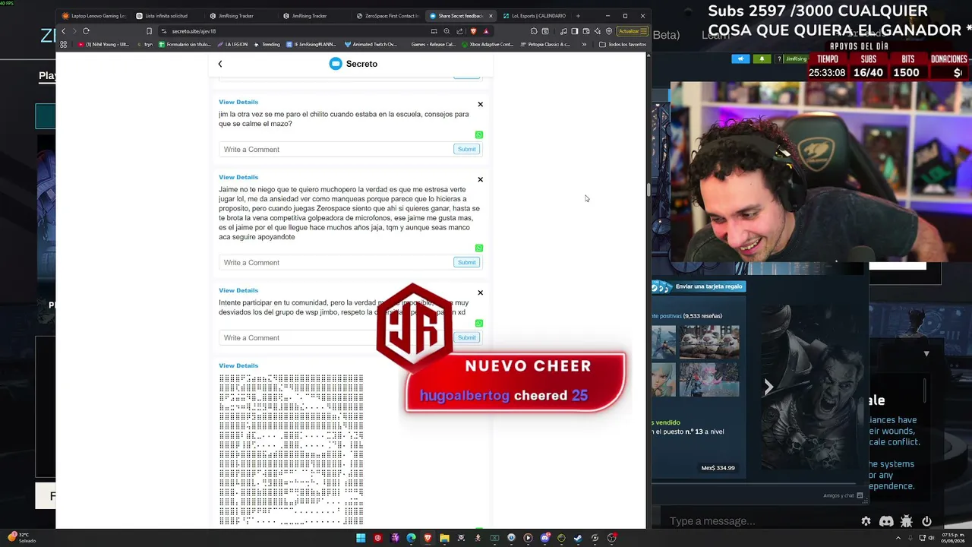Screen dimensions: 972x547
Task: View Details of the Jaime Zerospace message
Action: pos(238,177)
